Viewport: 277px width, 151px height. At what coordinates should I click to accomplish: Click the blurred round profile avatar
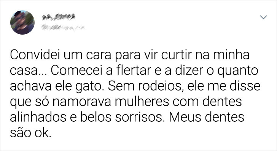point(22,22)
